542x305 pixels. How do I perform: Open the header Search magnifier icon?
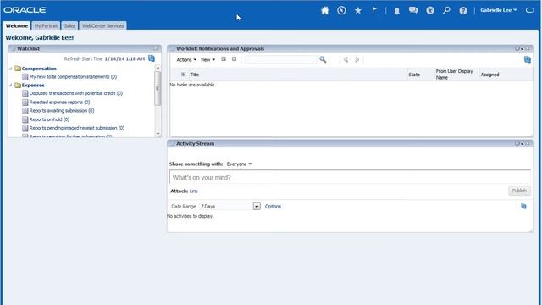pos(446,10)
